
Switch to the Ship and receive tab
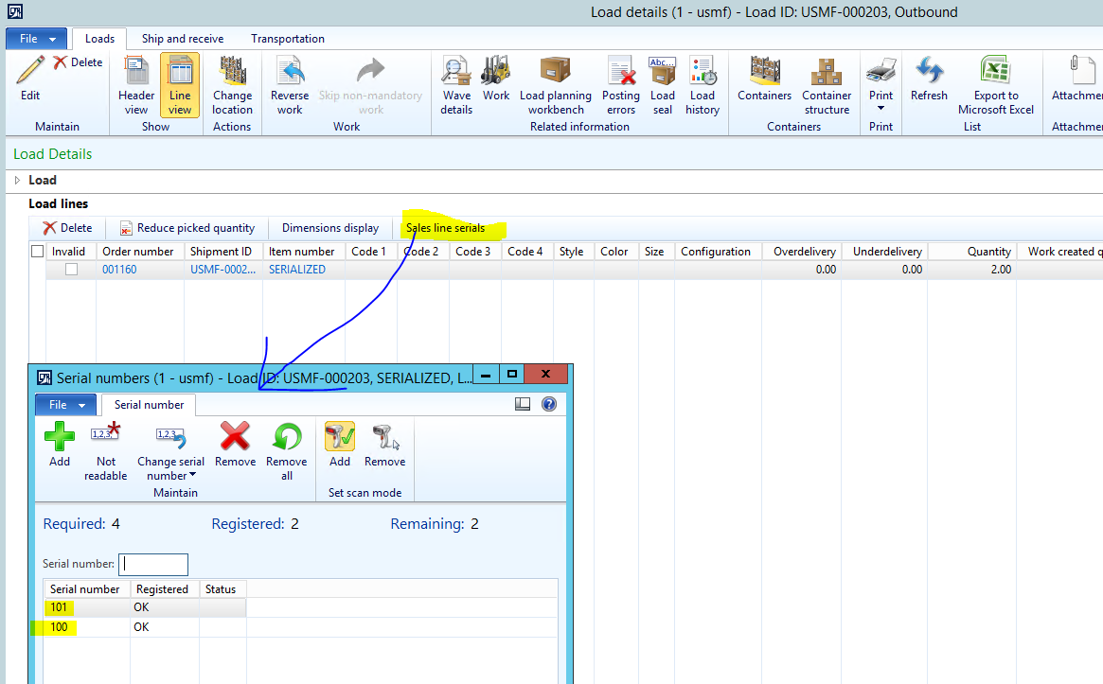[183, 39]
